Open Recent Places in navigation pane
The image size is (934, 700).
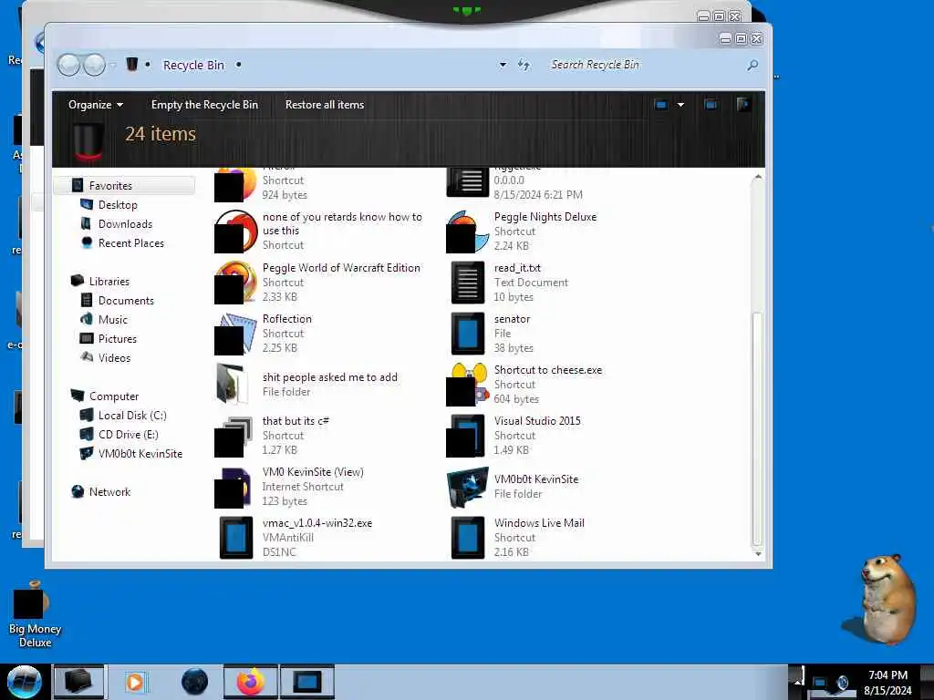tap(131, 242)
